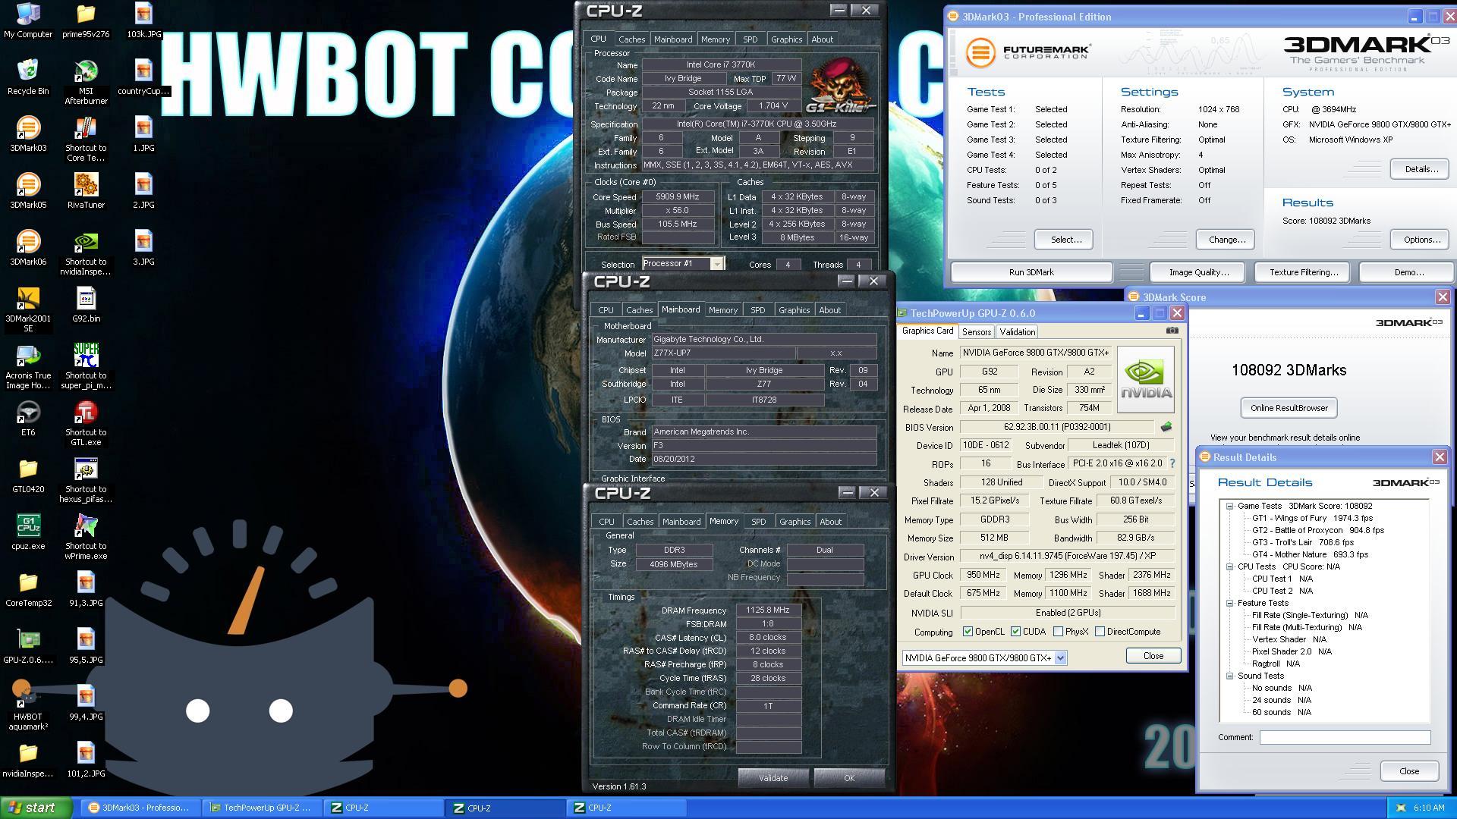Open HWBOT aquamark3 shortcut
Viewport: 1457px width, 819px height.
28,708
